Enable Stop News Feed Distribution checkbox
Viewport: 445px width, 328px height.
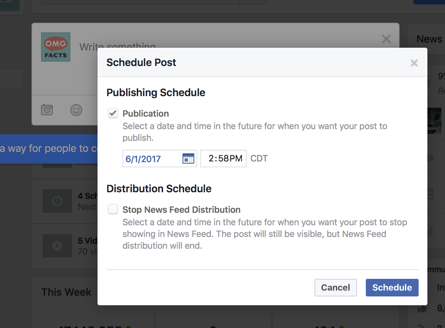113,209
